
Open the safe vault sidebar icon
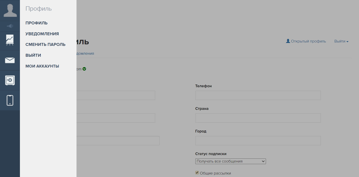tap(10, 80)
